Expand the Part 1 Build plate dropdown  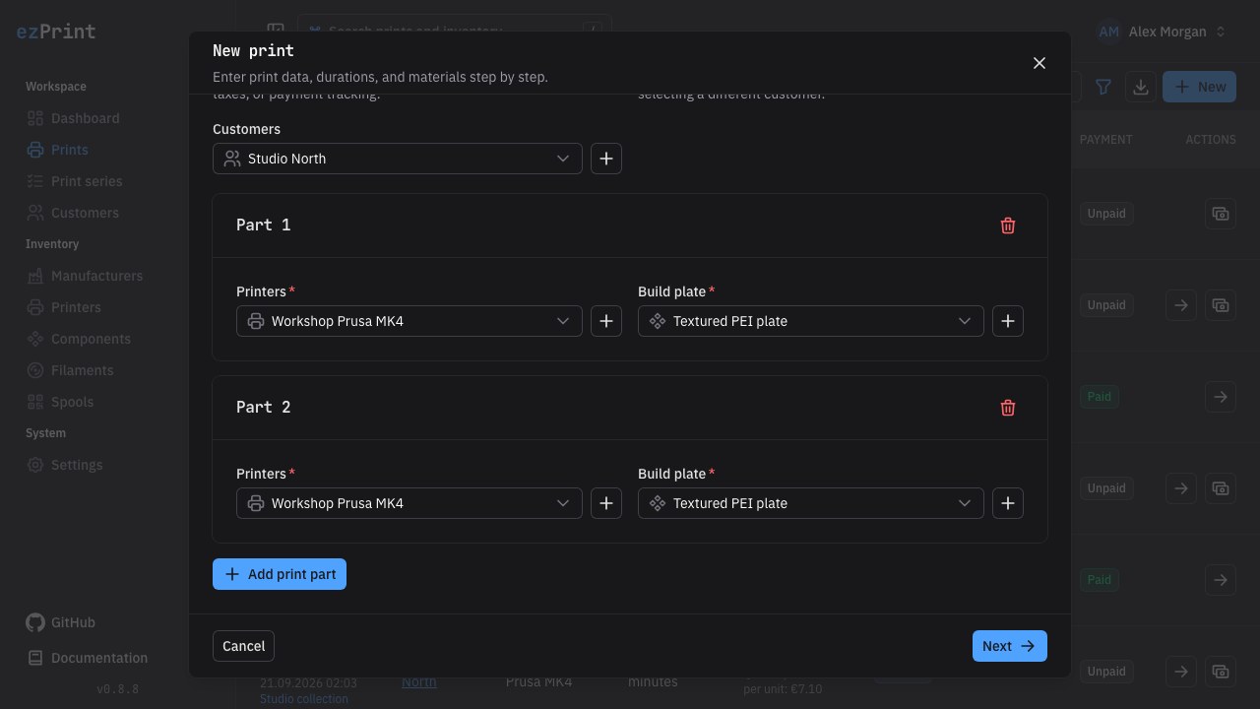[811, 321]
